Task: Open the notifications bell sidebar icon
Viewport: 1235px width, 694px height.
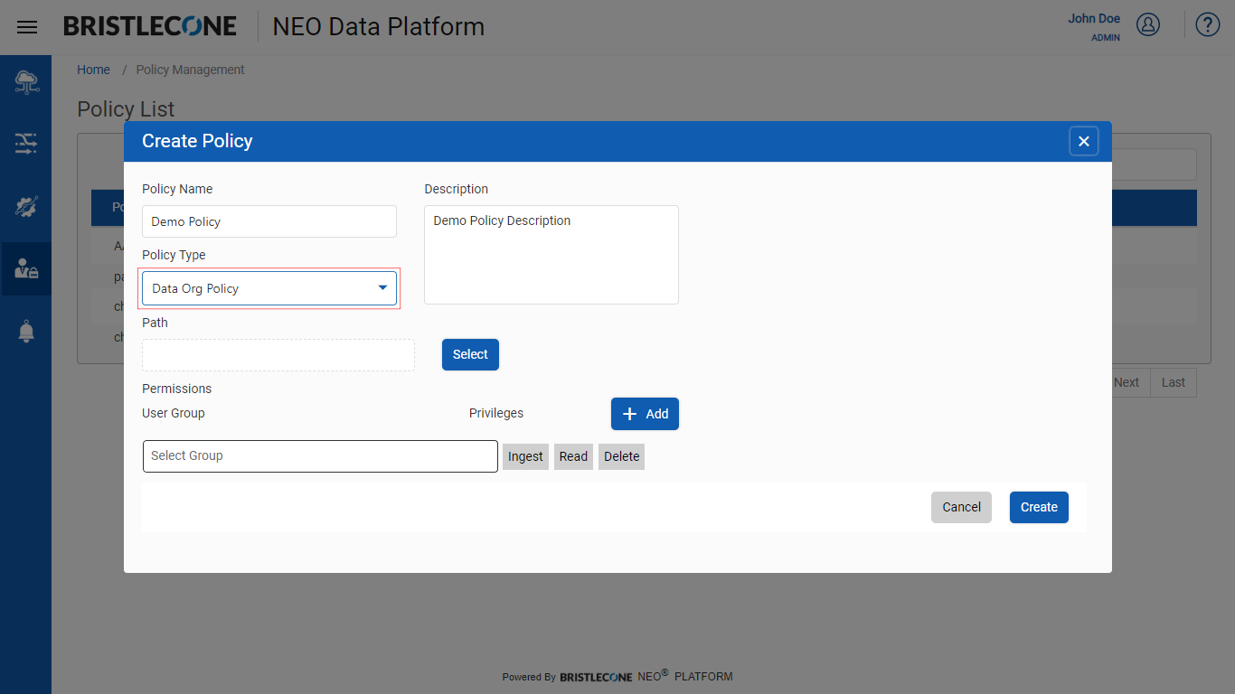Action: 26,331
